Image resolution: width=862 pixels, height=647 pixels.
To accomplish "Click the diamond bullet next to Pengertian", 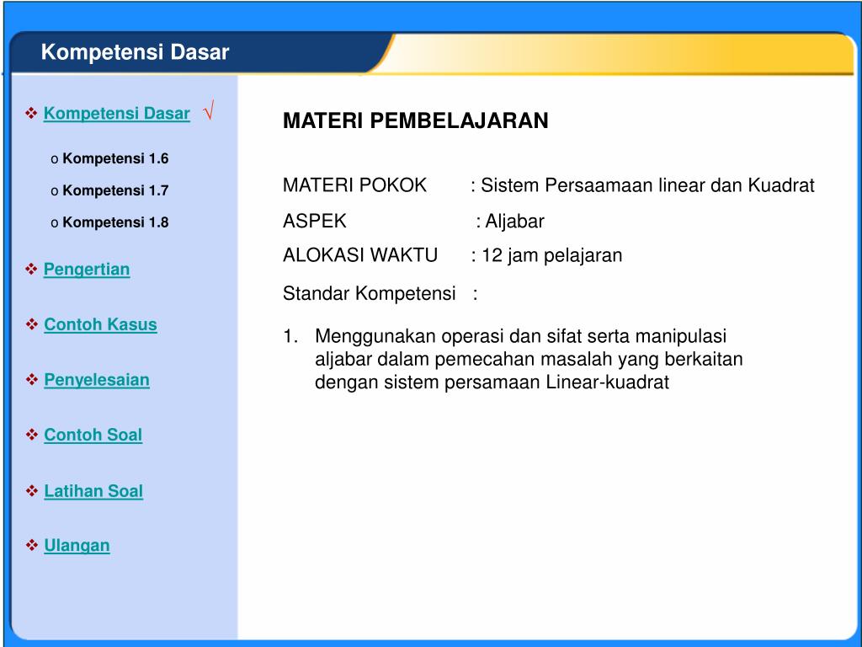I will click(x=31, y=269).
